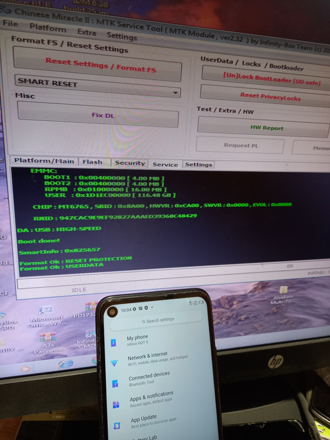Open AlsaBahi Multi-Tool desktop folder
Screen dimensions: 330x440
tap(283, 294)
